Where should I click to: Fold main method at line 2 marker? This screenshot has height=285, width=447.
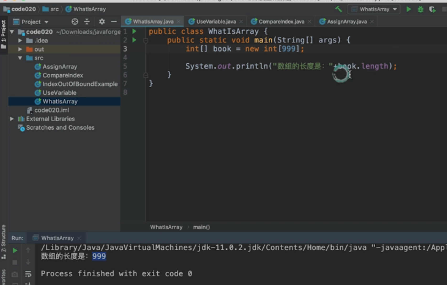(146, 40)
